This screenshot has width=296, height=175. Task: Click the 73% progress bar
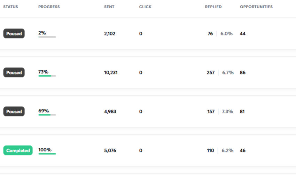(47, 75)
